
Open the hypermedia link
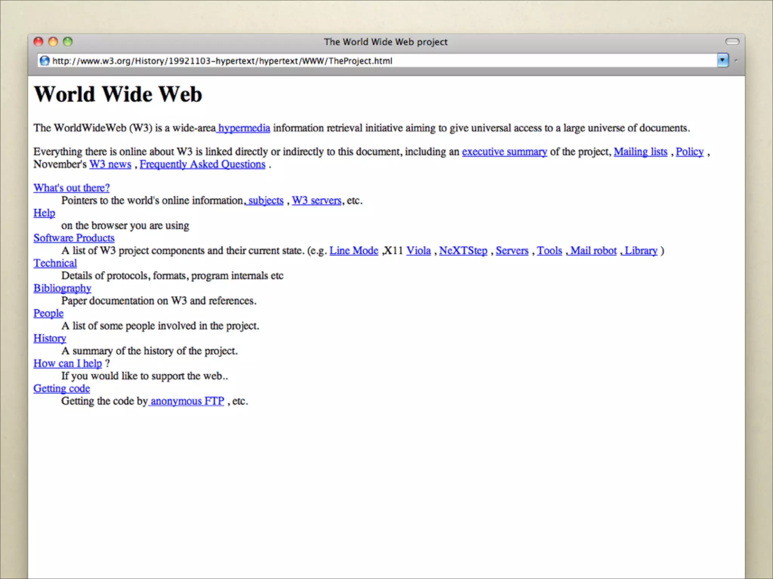click(x=244, y=128)
